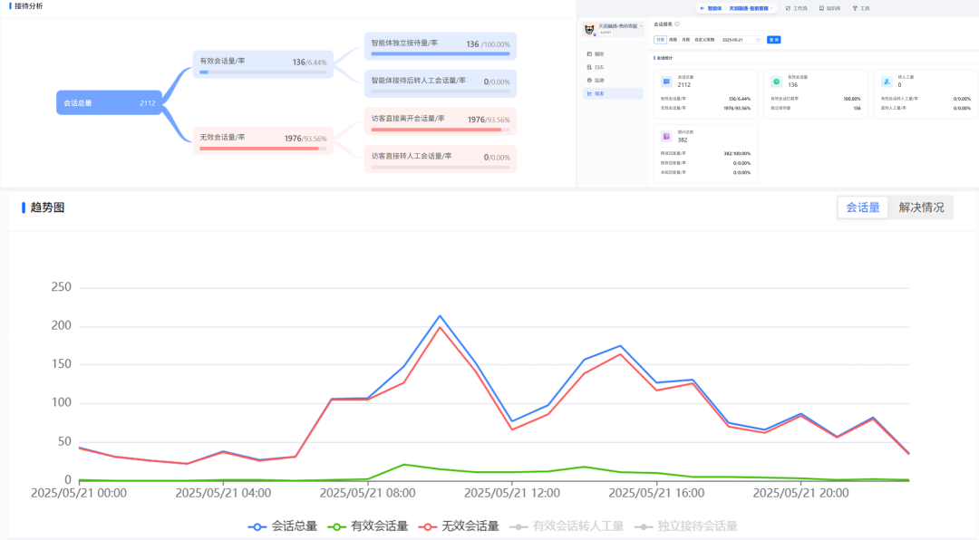Click the 会话总量 2112 node
The height and width of the screenshot is (540, 979).
click(x=110, y=103)
